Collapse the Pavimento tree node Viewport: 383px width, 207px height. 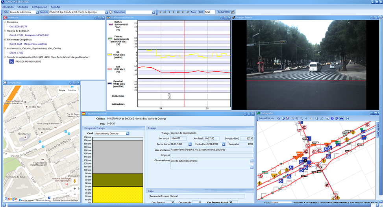coord(4,22)
